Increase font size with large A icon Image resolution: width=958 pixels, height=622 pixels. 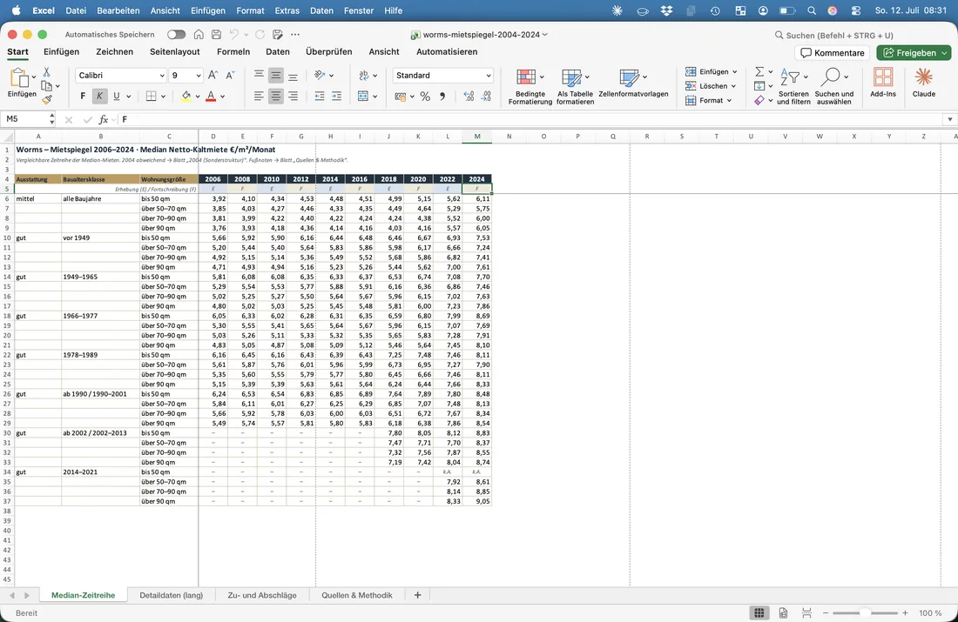[x=213, y=75]
